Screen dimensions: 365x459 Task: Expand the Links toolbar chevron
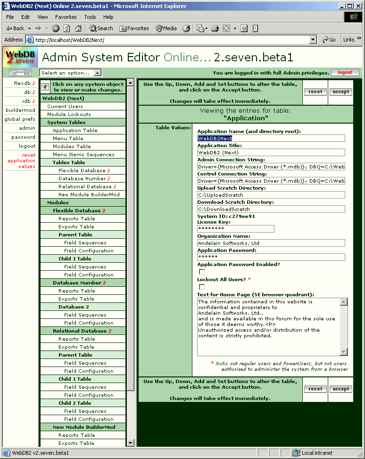pos(359,38)
